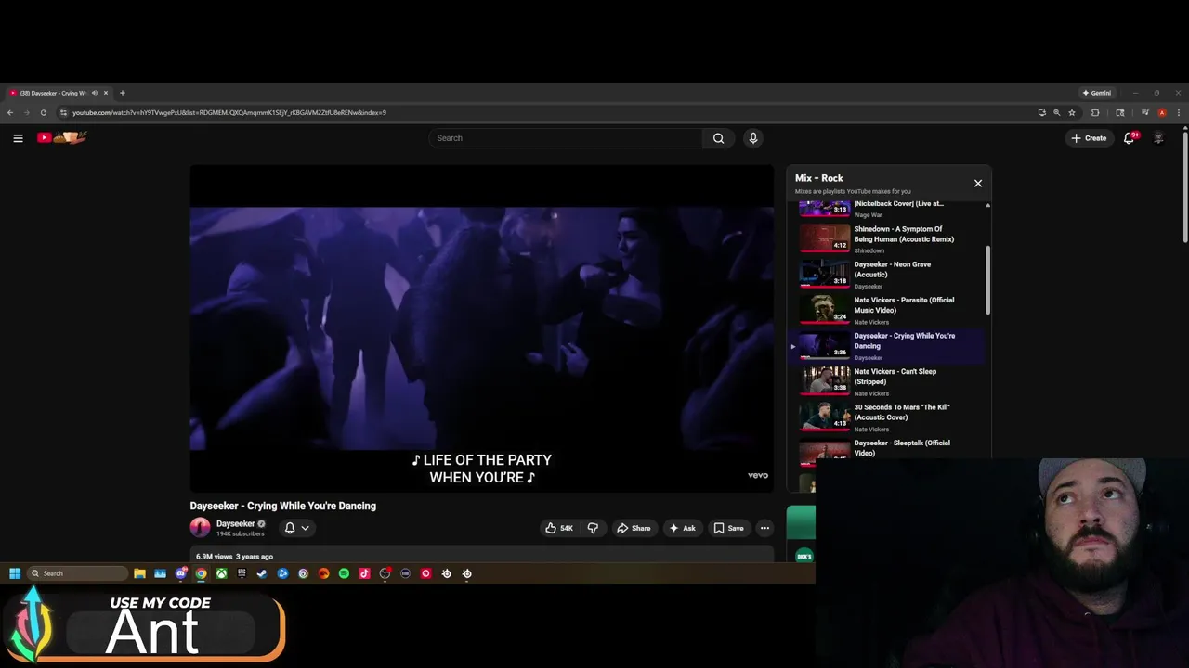The image size is (1189, 668).
Task: Open Epic Games launcher from taskbar
Action: point(242,573)
